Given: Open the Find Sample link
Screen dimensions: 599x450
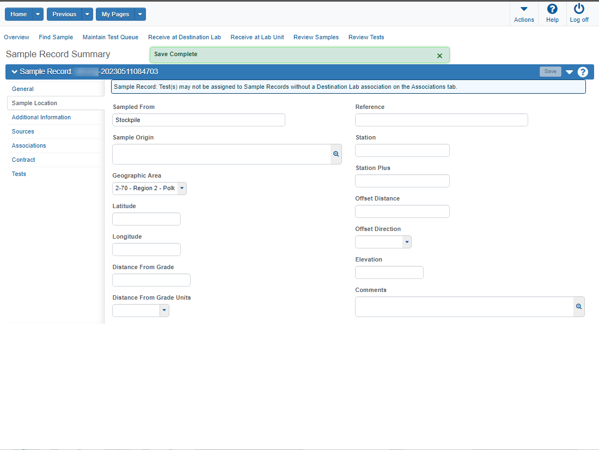Looking at the screenshot, I should point(56,37).
